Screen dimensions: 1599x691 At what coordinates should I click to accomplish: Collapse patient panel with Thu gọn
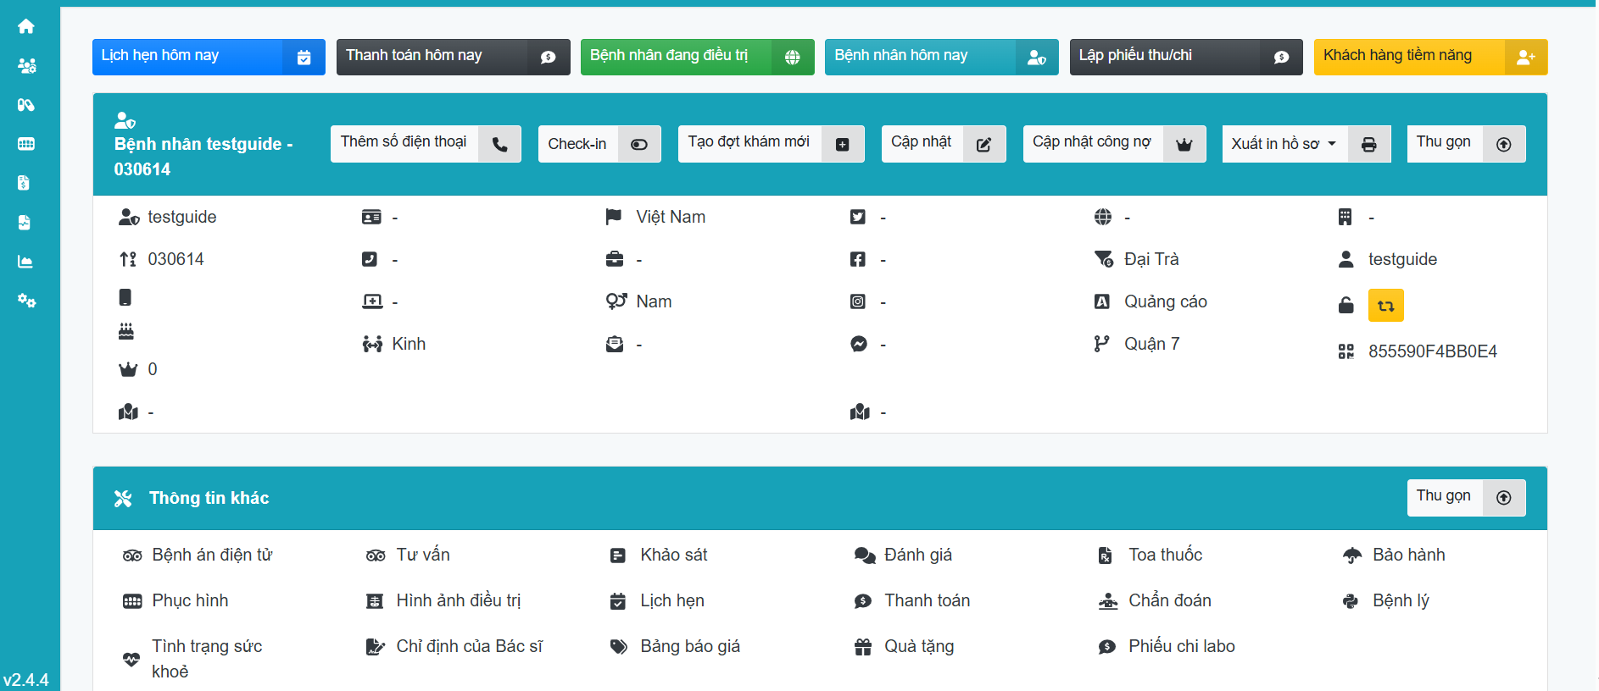[x=1465, y=144]
